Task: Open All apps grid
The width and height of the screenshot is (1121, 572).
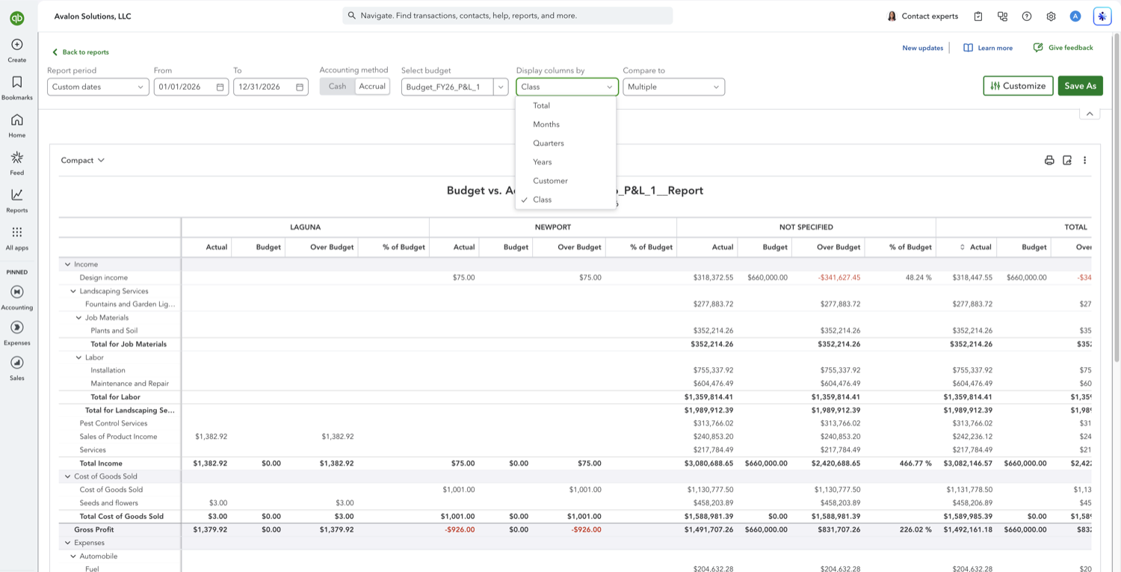Action: (x=16, y=238)
